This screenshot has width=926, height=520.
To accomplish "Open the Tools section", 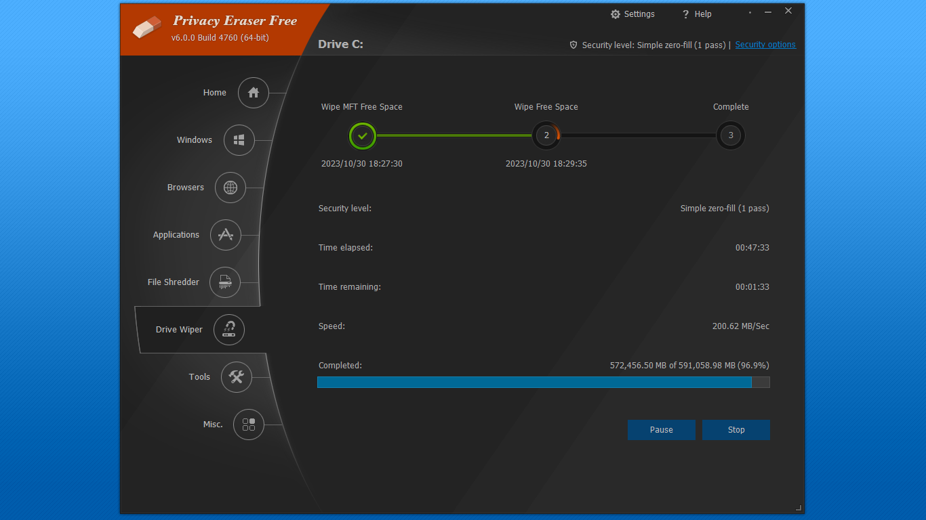I will click(236, 377).
